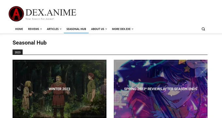The width and height of the screenshot is (222, 118).
Task: Click the DEX.ANIME site title text
Action: pyautogui.click(x=51, y=12)
